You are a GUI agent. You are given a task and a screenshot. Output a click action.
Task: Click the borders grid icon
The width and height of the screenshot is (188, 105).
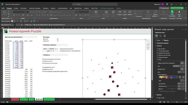click(23, 15)
